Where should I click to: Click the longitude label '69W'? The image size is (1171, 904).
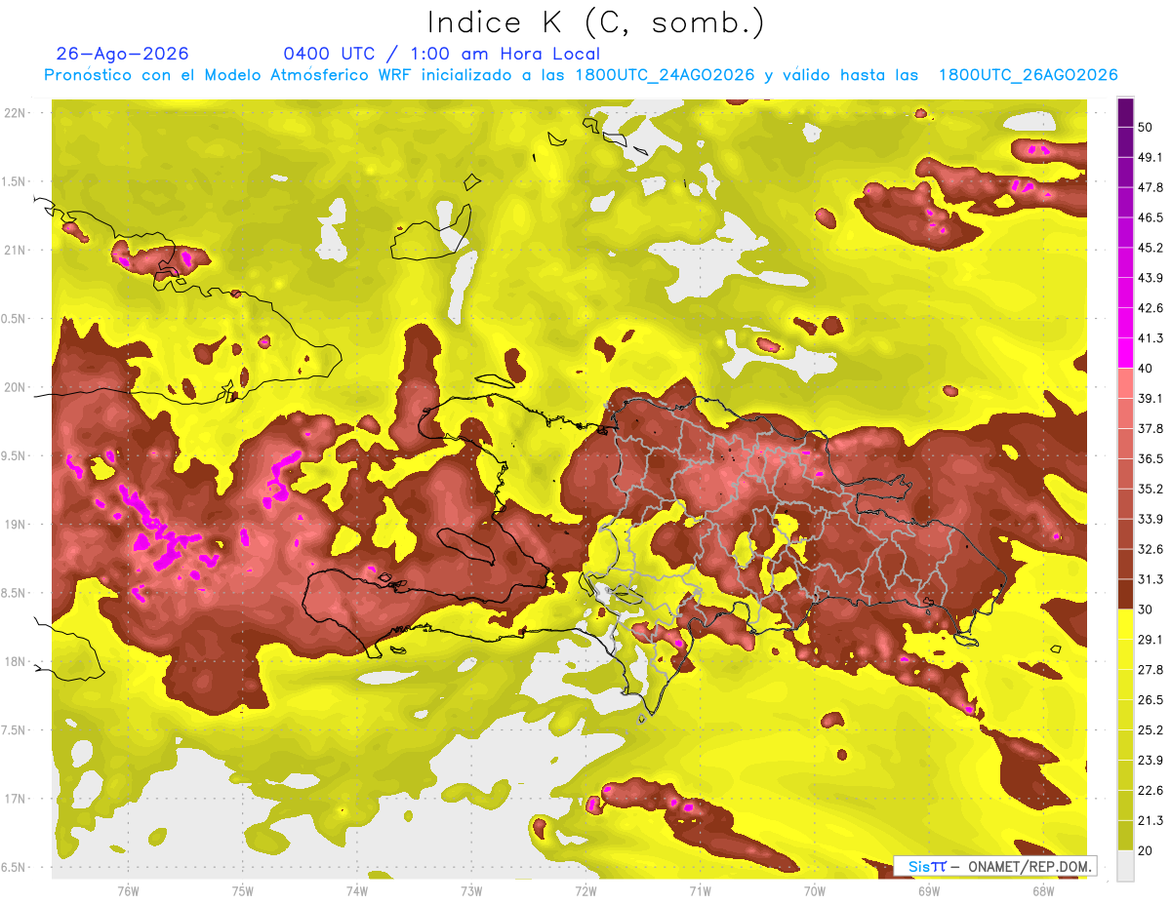(929, 890)
